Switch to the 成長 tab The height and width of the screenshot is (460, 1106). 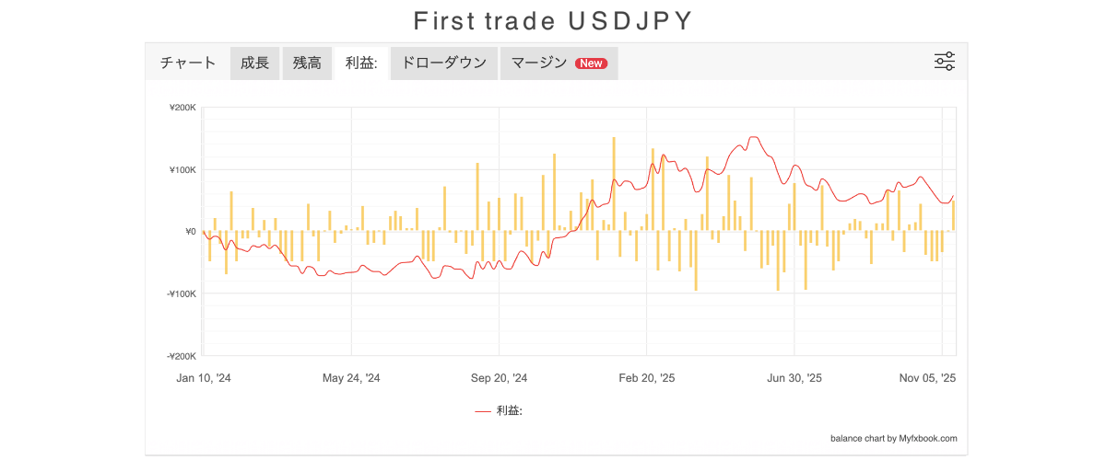tap(254, 63)
